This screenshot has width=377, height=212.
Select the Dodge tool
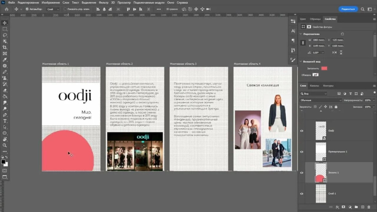pos(4,109)
